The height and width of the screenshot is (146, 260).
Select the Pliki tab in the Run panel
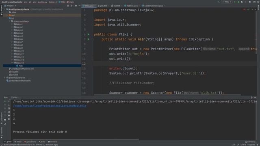[x=15, y=97]
